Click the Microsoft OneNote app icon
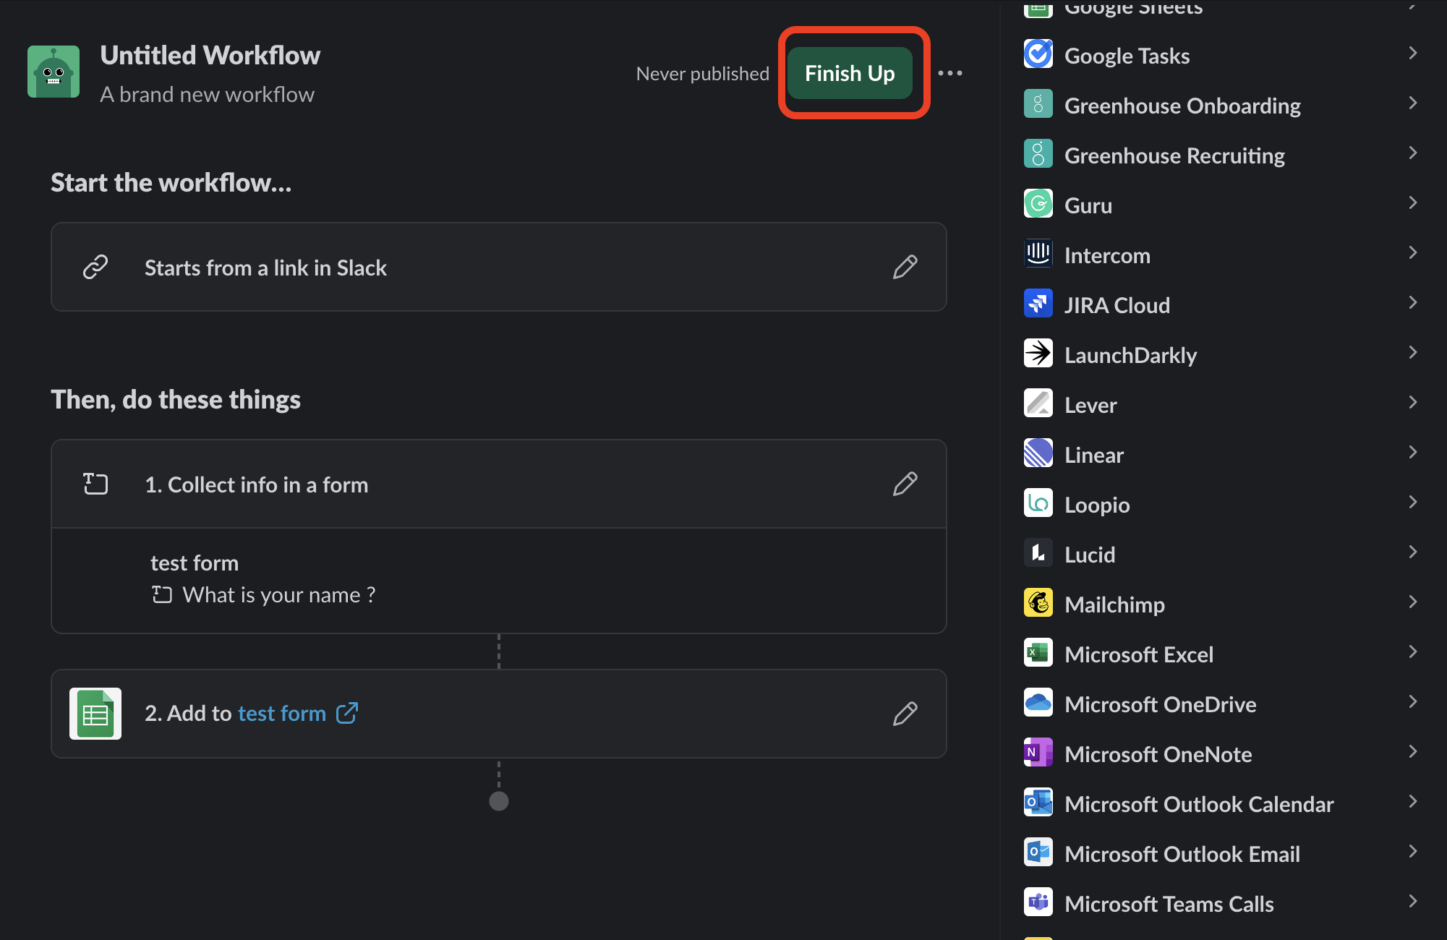 point(1038,753)
